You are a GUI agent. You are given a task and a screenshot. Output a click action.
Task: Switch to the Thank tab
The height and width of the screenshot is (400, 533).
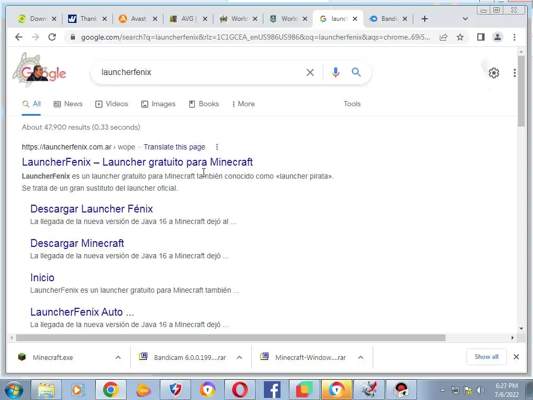pyautogui.click(x=87, y=19)
